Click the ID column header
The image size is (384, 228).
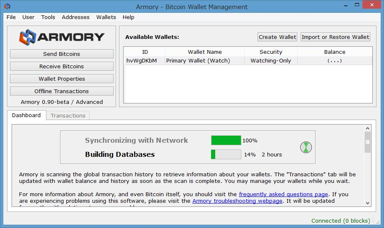click(x=145, y=52)
